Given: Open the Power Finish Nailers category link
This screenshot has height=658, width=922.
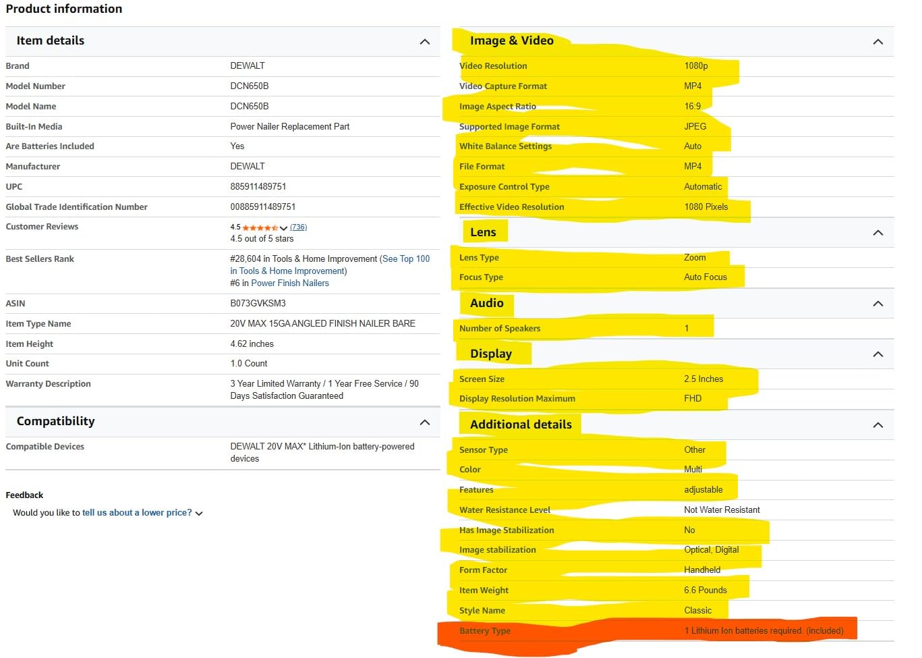Looking at the screenshot, I should tap(290, 283).
